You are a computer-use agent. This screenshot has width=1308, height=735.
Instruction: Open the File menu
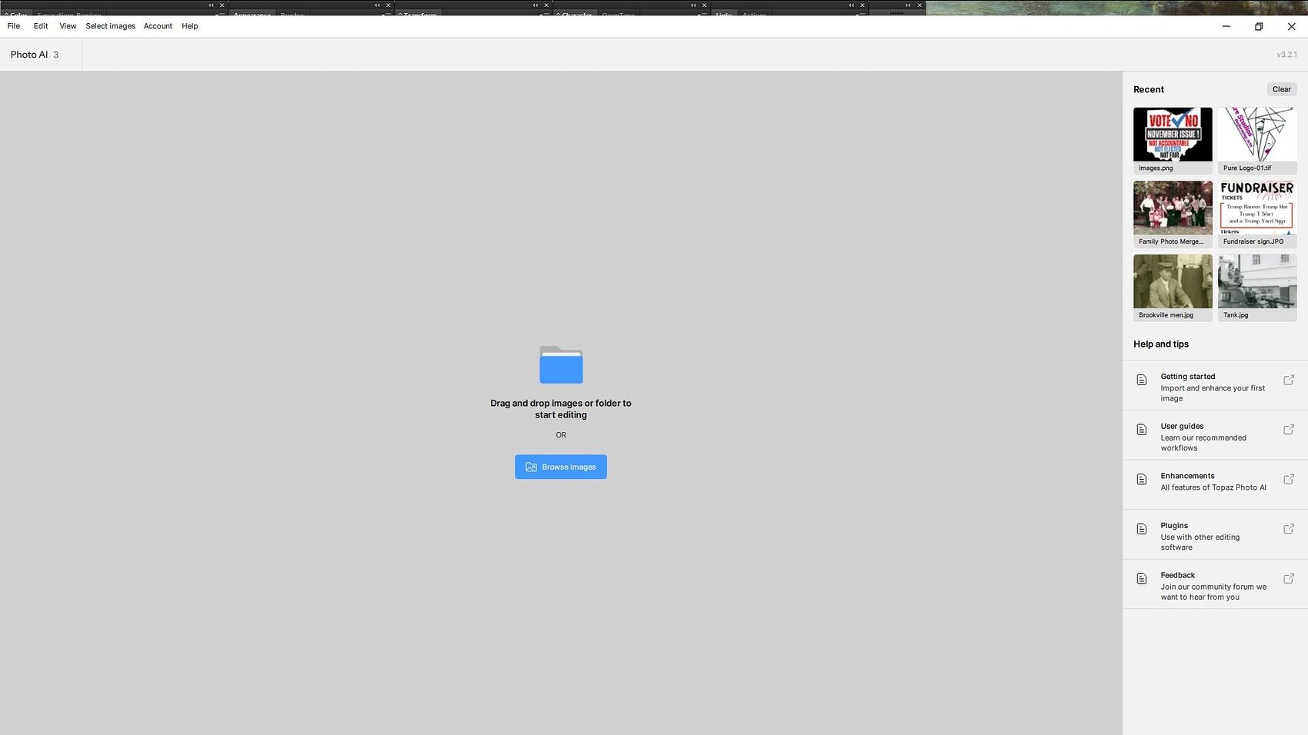click(14, 26)
